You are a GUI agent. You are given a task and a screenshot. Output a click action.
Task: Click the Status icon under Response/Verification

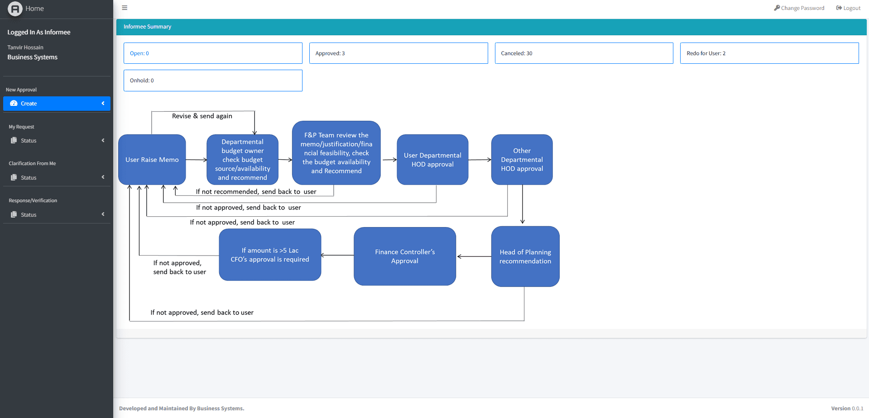[14, 214]
